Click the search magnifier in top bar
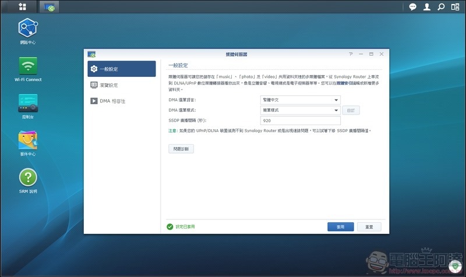Screen dimensions: 466x277 point(441,7)
